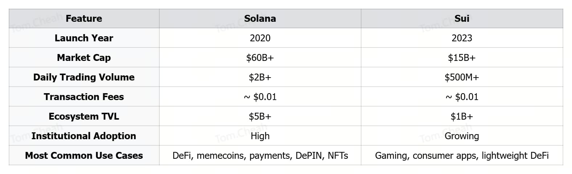Select the Daily Trading Volume label
The width and height of the screenshot is (572, 174).
click(x=84, y=77)
